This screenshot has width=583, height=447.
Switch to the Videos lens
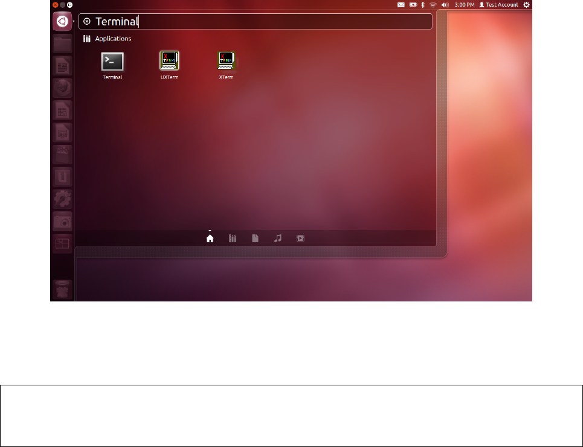[300, 239]
